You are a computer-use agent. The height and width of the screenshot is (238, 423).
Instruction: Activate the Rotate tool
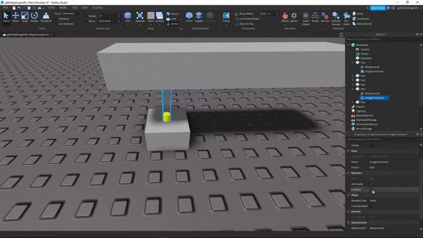34,17
